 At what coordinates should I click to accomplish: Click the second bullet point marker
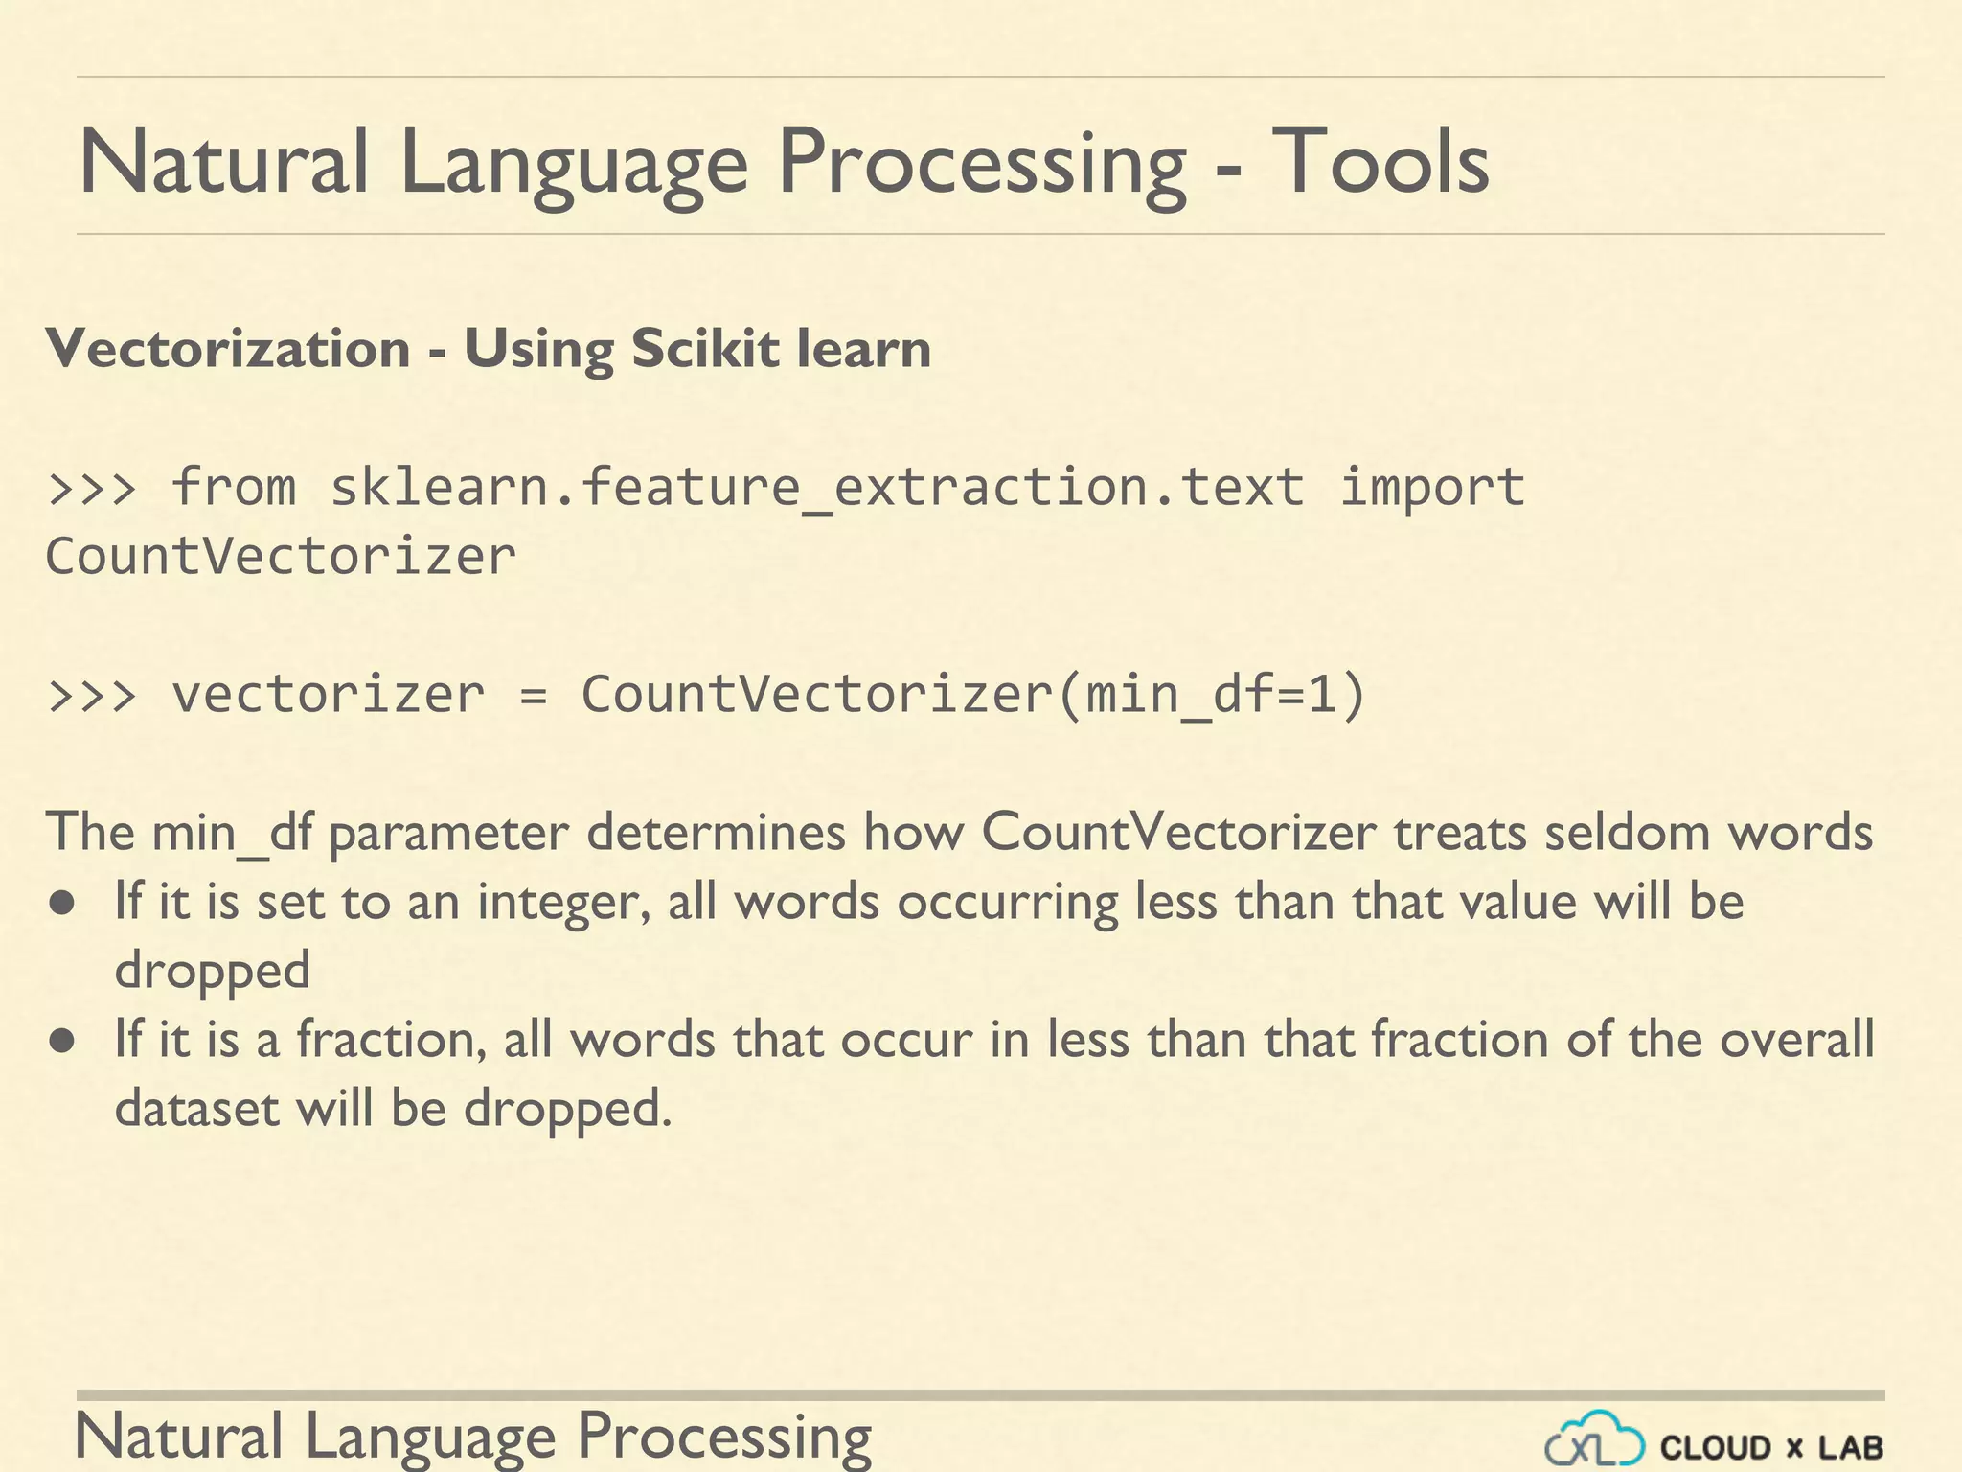pyautogui.click(x=62, y=1042)
